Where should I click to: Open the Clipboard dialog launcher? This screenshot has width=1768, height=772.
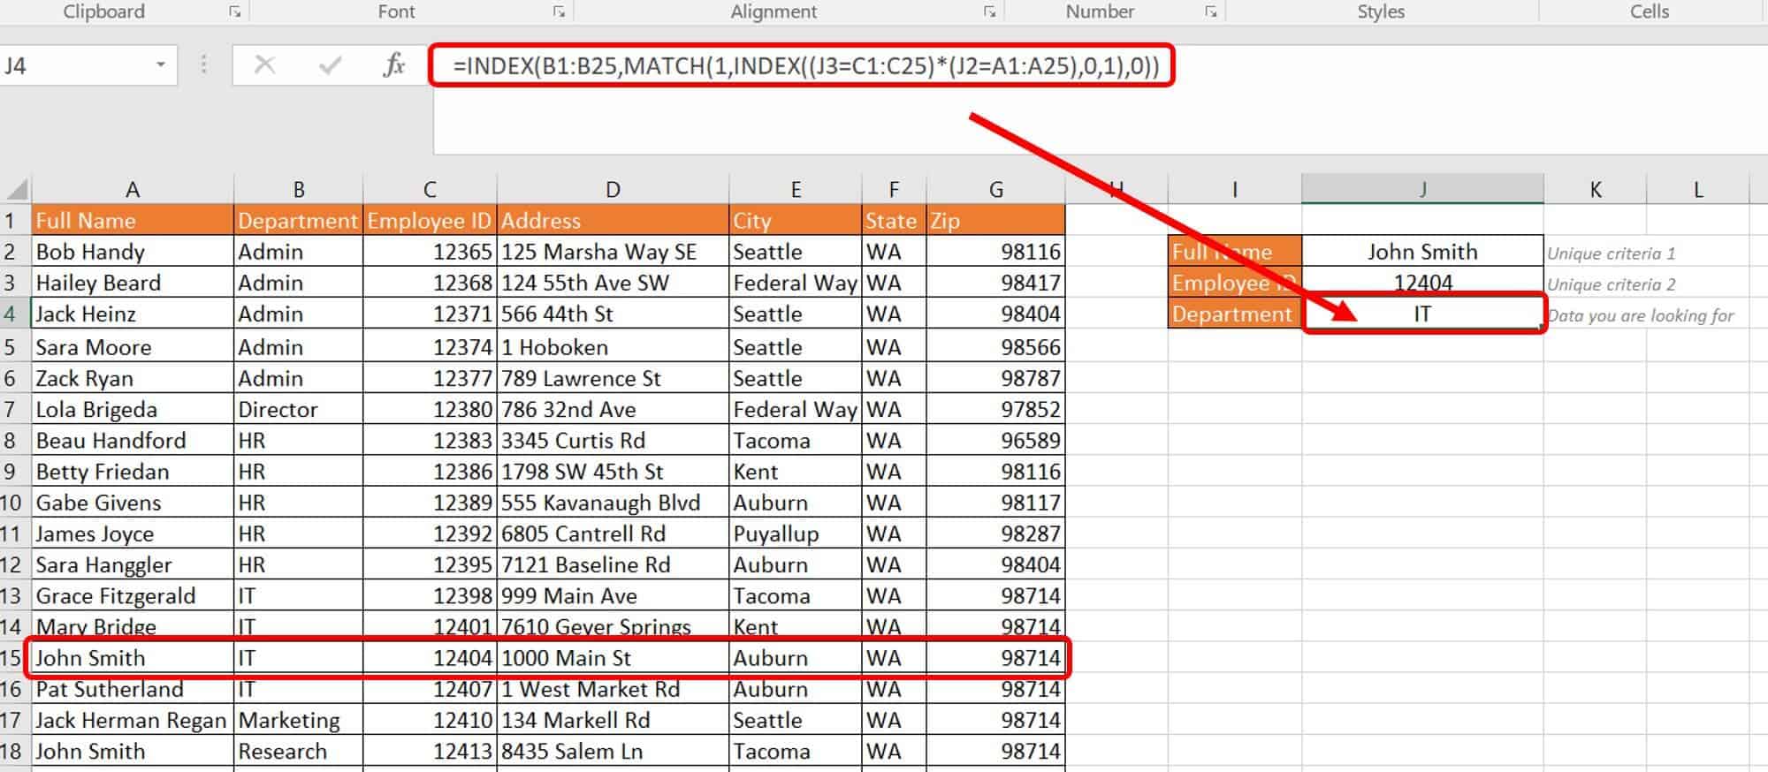click(x=234, y=11)
